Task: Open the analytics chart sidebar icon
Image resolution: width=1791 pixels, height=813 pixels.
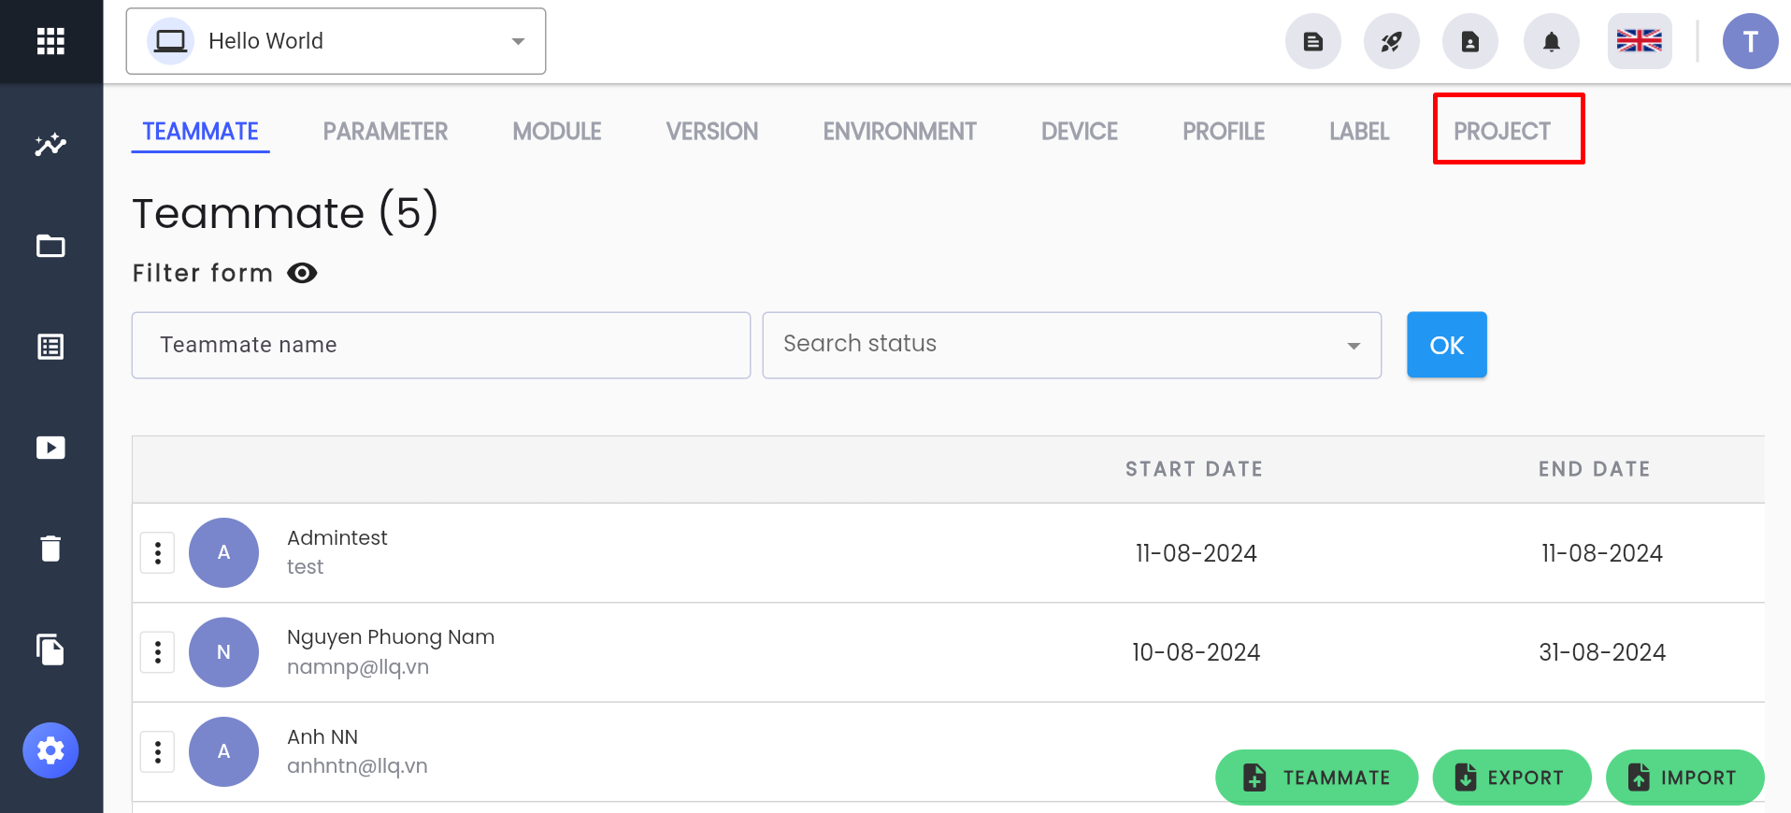Action: [x=50, y=145]
